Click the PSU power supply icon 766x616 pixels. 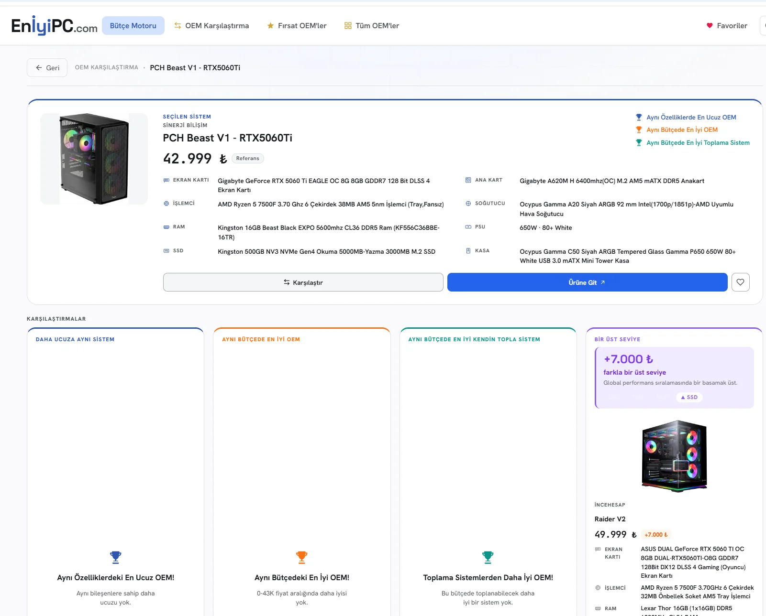point(468,227)
